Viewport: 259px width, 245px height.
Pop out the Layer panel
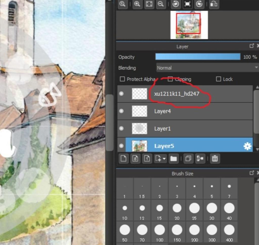(x=251, y=46)
